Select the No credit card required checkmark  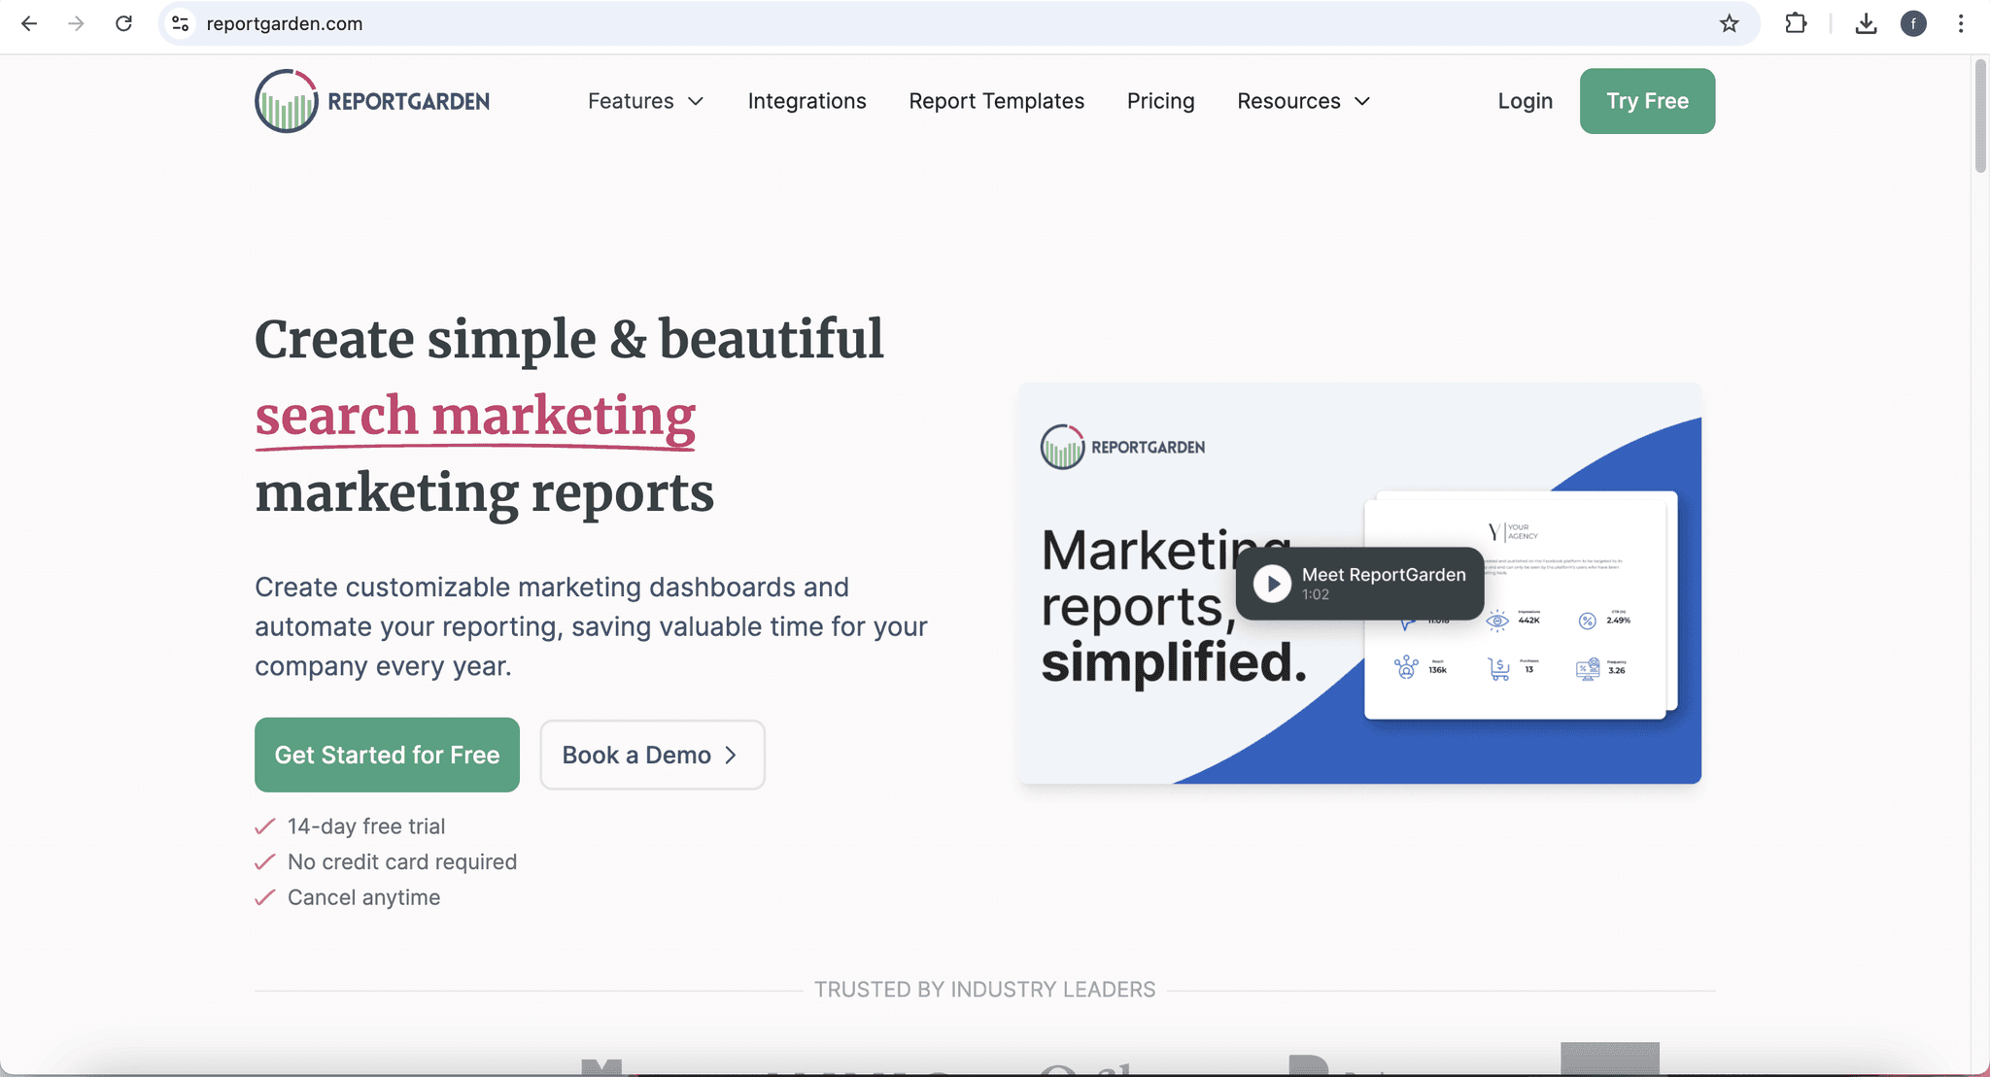[x=264, y=861]
